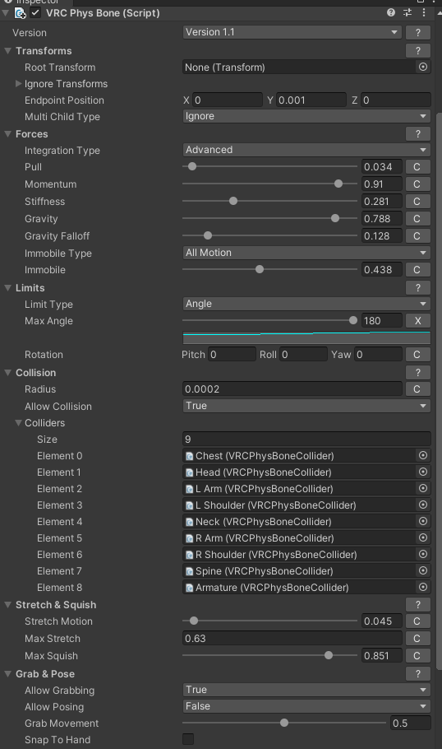Open the component help reference icon
Screen dimensions: 442x749
point(391,13)
